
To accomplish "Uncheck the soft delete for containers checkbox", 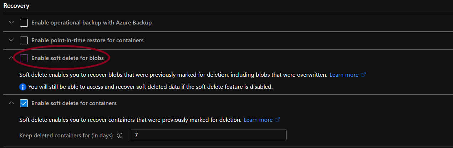I will pos(24,103).
